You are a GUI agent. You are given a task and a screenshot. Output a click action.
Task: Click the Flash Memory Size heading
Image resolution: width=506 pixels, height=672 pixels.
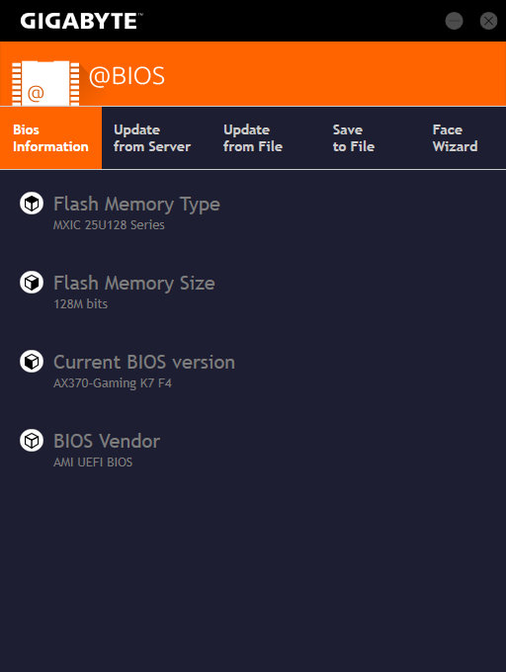(x=134, y=284)
